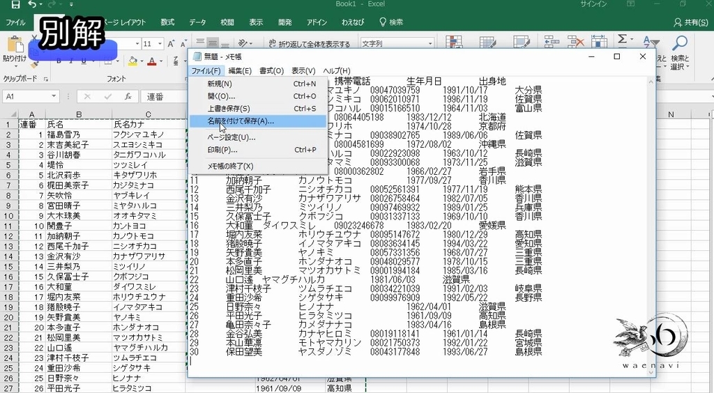Select column B header in Excel
Screen dimensions: 714x393
[x=78, y=114]
